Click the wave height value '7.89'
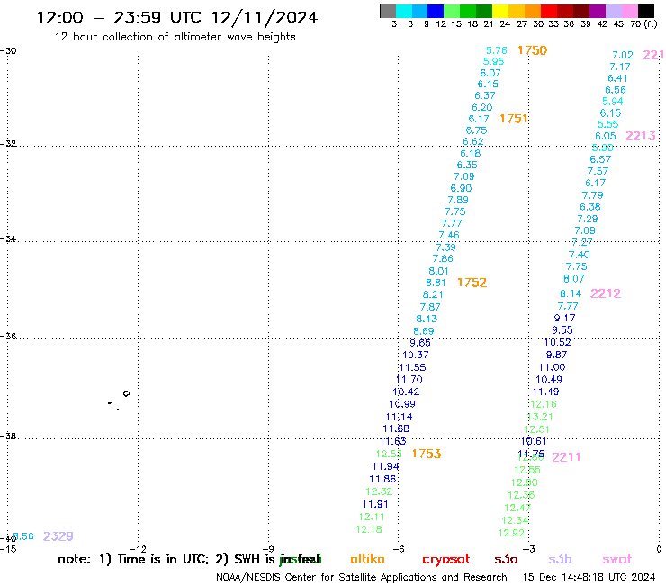The image size is (666, 585). tap(458, 200)
